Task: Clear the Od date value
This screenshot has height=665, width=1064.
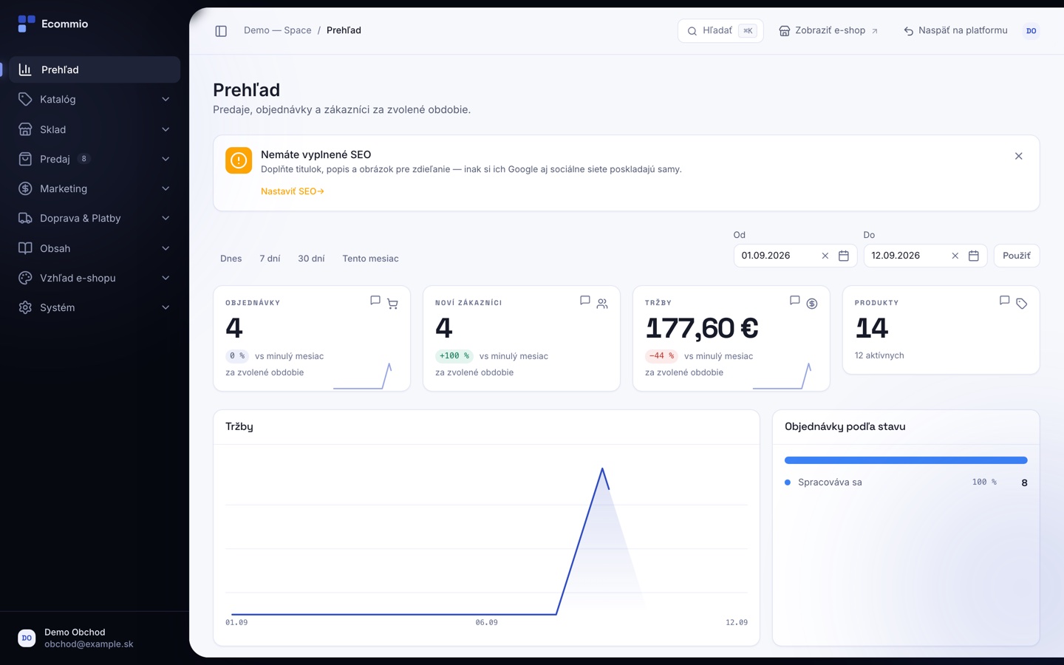Action: point(825,256)
